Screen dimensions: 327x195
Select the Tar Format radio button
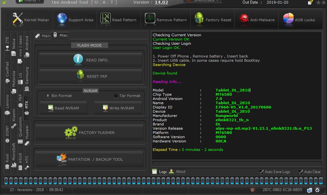116,96
